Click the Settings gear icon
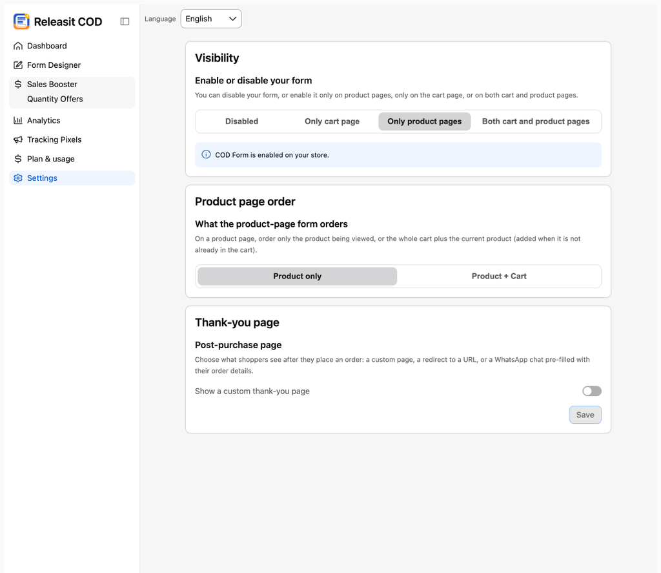 18,178
